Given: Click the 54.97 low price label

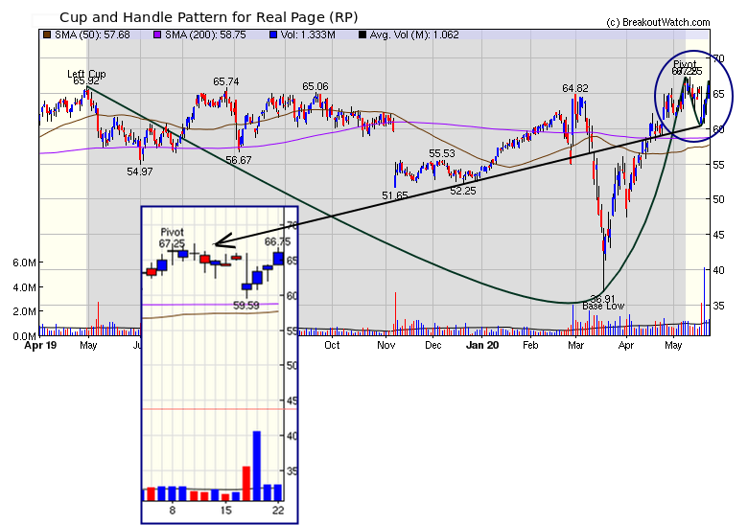Looking at the screenshot, I should pos(140,172).
